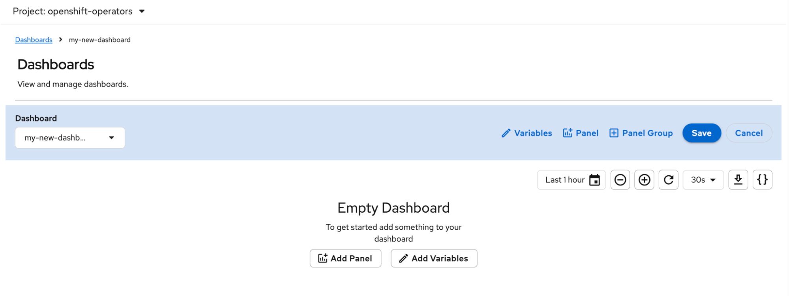Image resolution: width=789 pixels, height=296 pixels.
Task: Open the 30s refresh interval dropdown
Action: (x=703, y=180)
